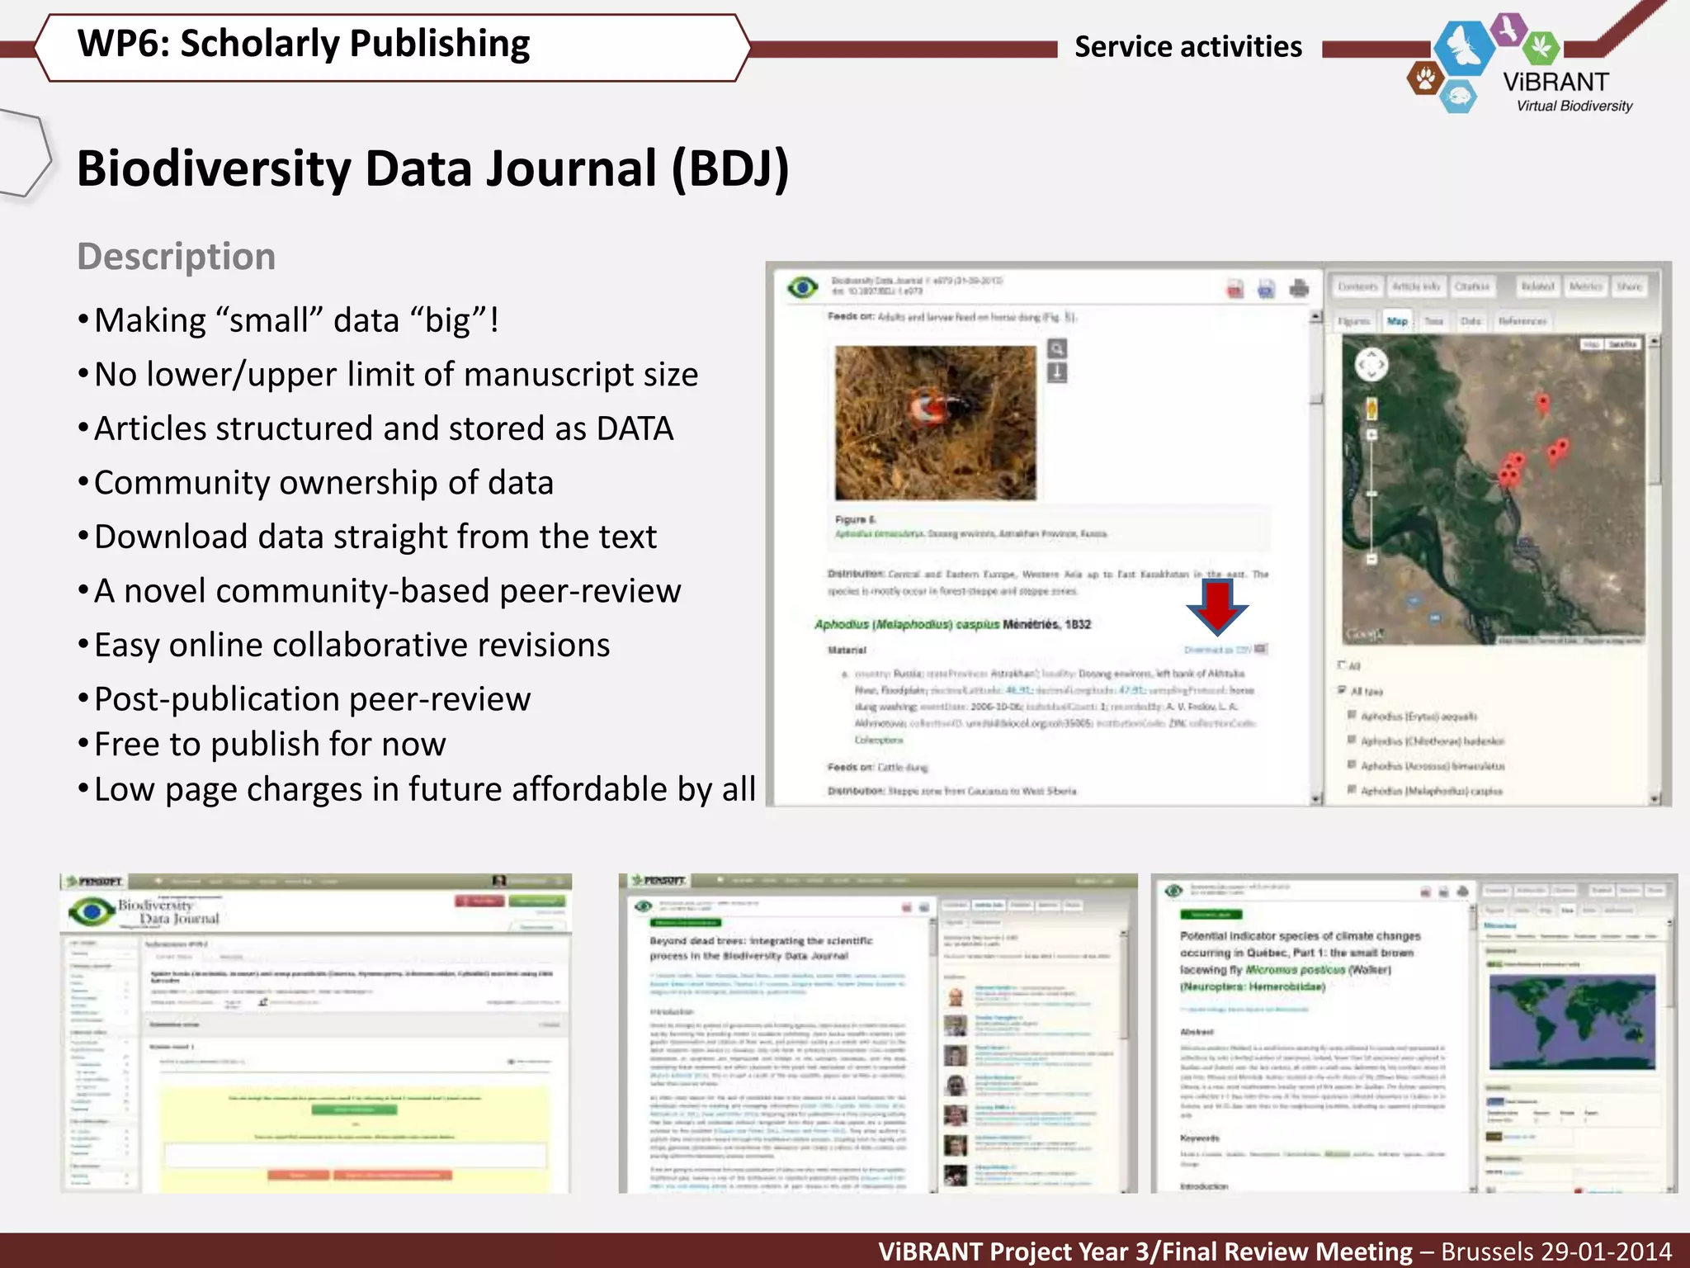1690x1268 pixels.
Task: Zoom in the map with the plus button
Action: click(1371, 435)
